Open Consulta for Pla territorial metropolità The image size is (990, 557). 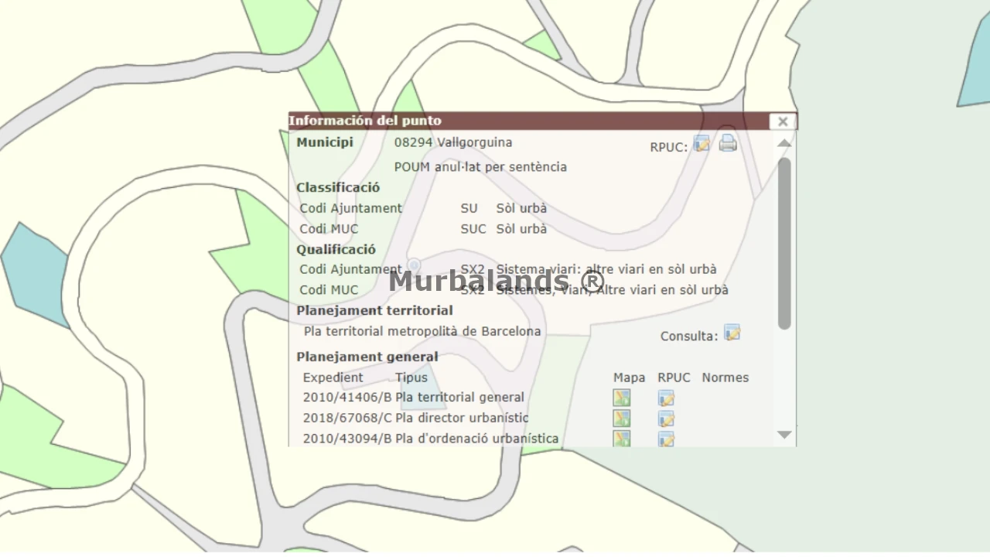pos(732,333)
